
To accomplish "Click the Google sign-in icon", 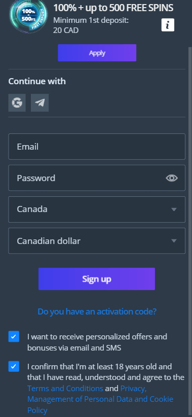I will 17,102.
